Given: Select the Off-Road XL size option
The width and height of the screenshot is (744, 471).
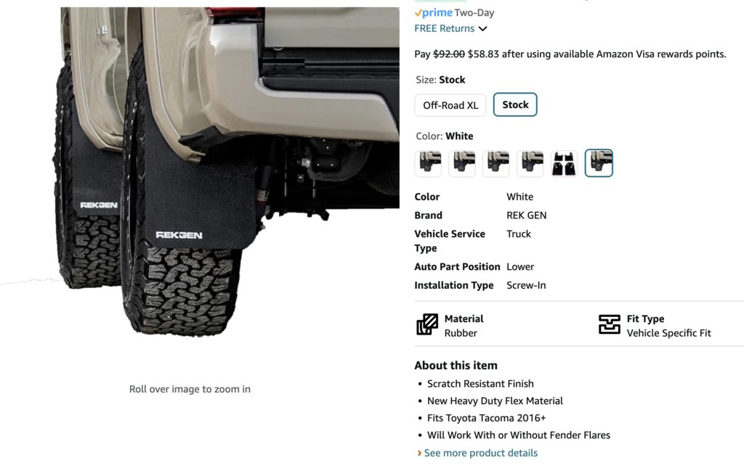Looking at the screenshot, I should click(x=450, y=105).
